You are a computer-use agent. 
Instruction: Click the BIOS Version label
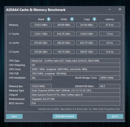coord(16,103)
